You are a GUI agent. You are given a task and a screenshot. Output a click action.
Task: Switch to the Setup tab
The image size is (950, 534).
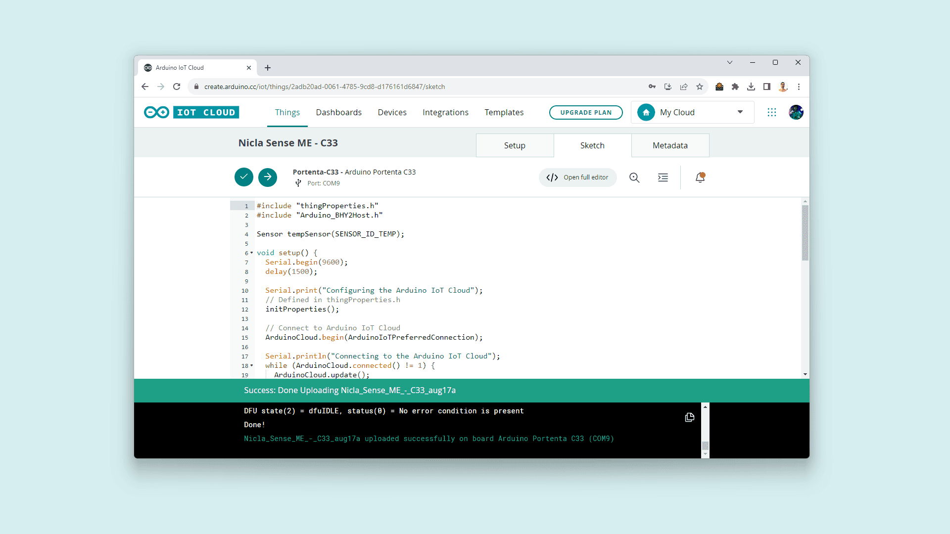coord(515,145)
